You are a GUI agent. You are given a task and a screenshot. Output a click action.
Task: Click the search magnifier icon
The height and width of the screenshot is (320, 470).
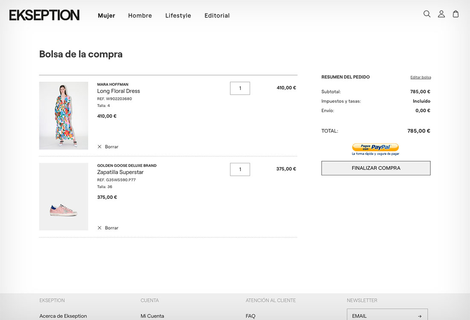(426, 14)
